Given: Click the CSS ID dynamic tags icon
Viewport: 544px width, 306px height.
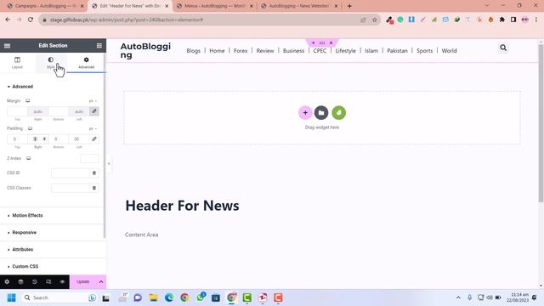Looking at the screenshot, I should pyautogui.click(x=94, y=173).
